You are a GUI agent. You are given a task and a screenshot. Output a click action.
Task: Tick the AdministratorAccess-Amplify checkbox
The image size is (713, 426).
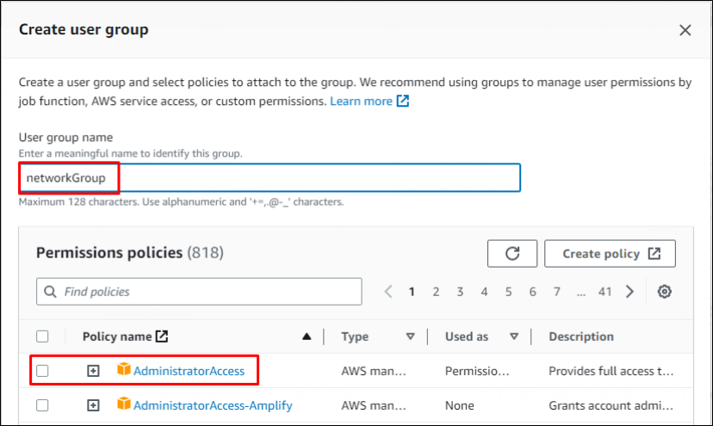(42, 405)
